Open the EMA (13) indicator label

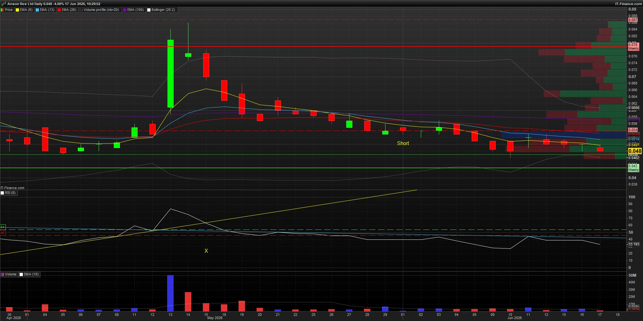[47, 10]
